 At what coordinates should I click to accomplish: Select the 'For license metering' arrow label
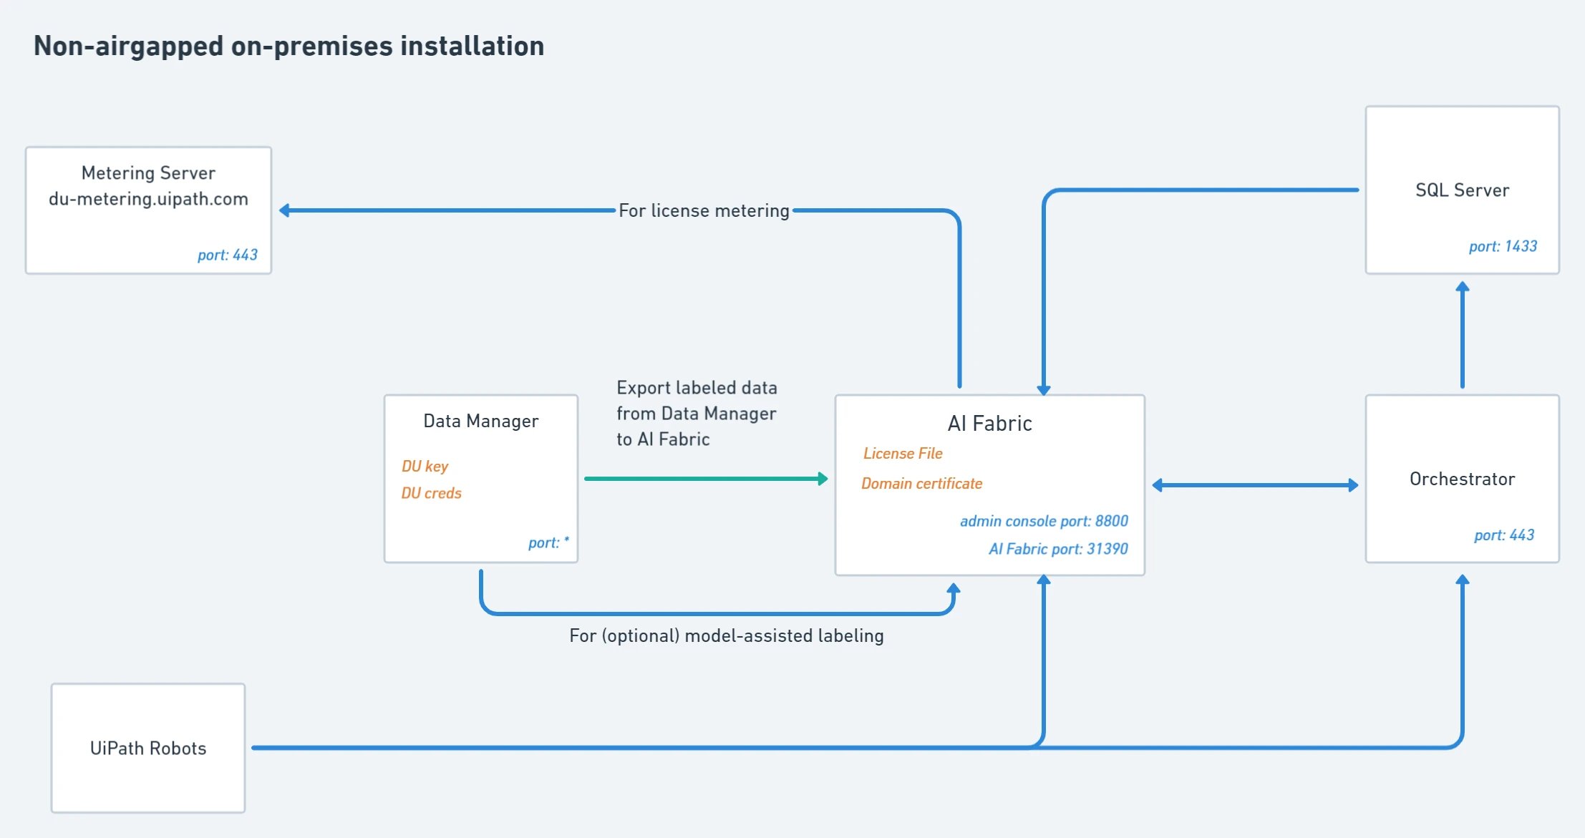tap(704, 210)
